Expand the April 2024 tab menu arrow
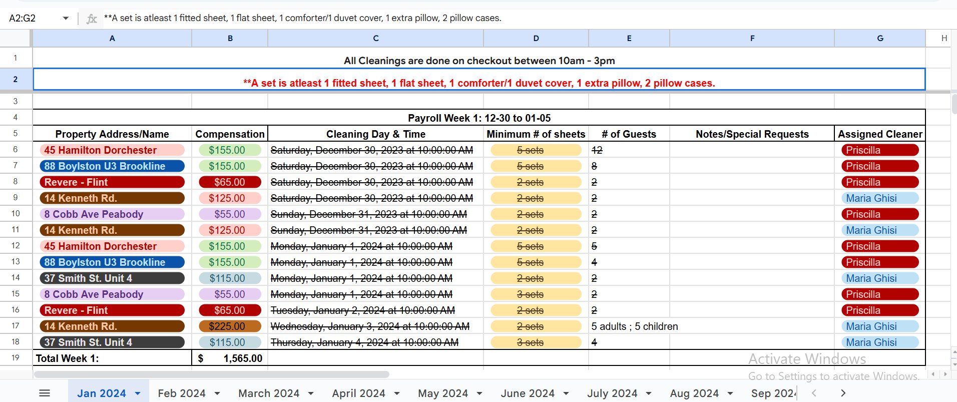 (397, 393)
